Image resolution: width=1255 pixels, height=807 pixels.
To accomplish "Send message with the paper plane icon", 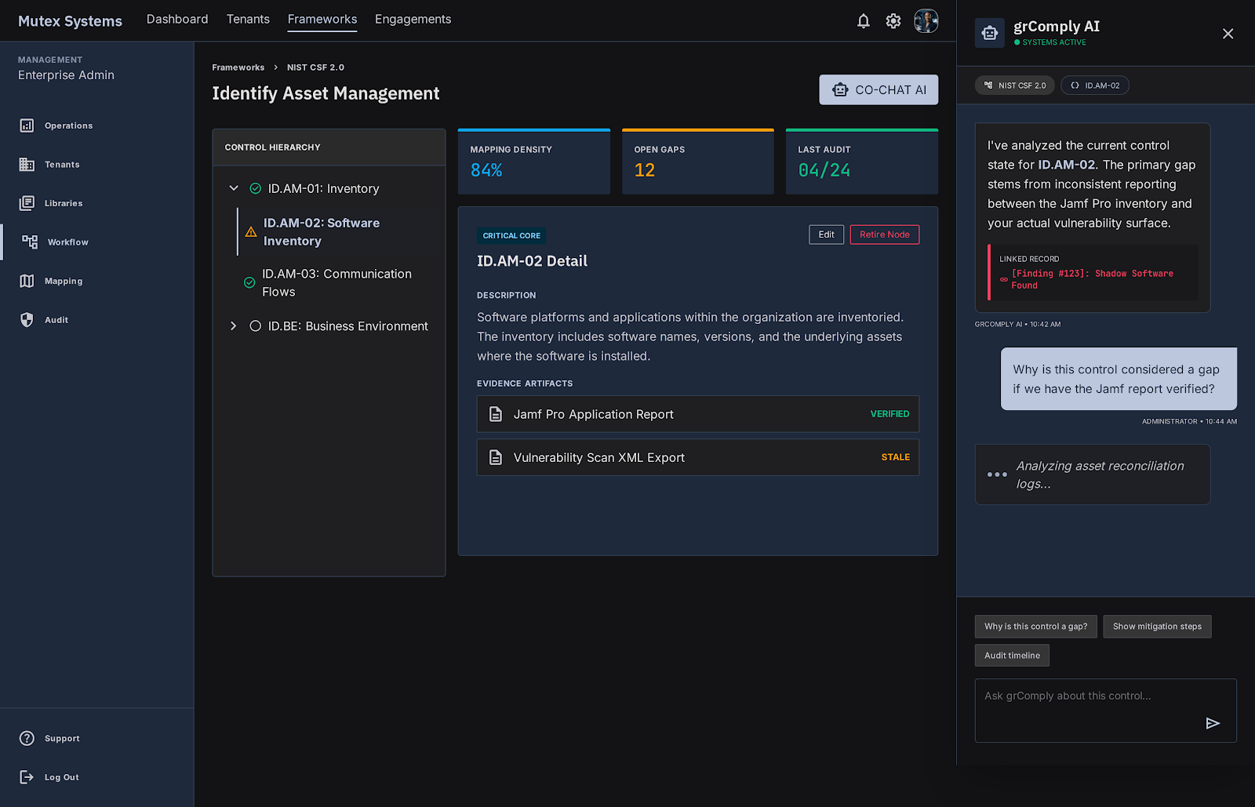I will coord(1213,723).
